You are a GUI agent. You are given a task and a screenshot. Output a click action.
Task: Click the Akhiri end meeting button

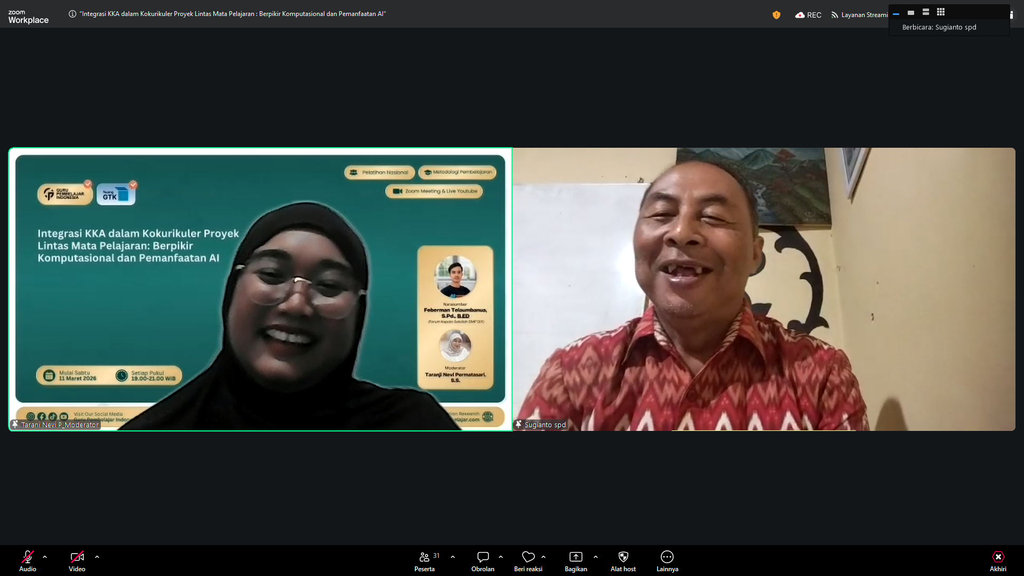998,561
